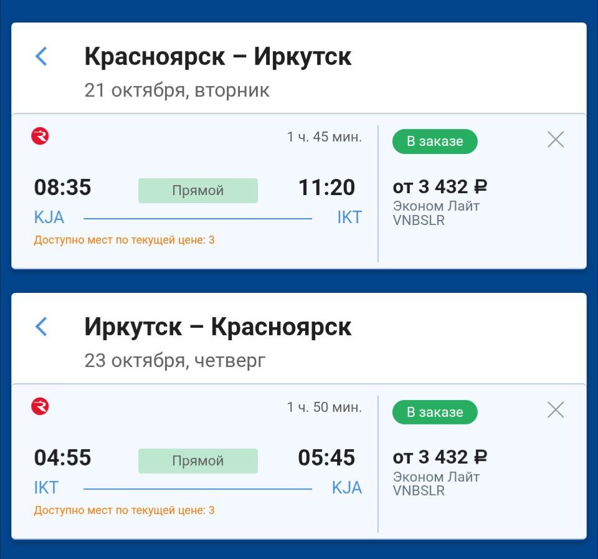Select date 21 октября, вторник
This screenshot has height=559, width=598.
177,90
